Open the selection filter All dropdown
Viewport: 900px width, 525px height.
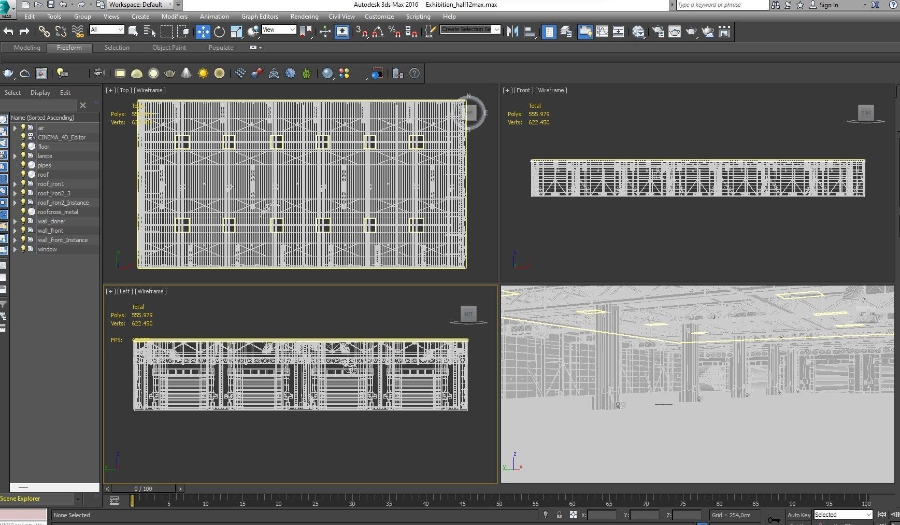click(107, 30)
